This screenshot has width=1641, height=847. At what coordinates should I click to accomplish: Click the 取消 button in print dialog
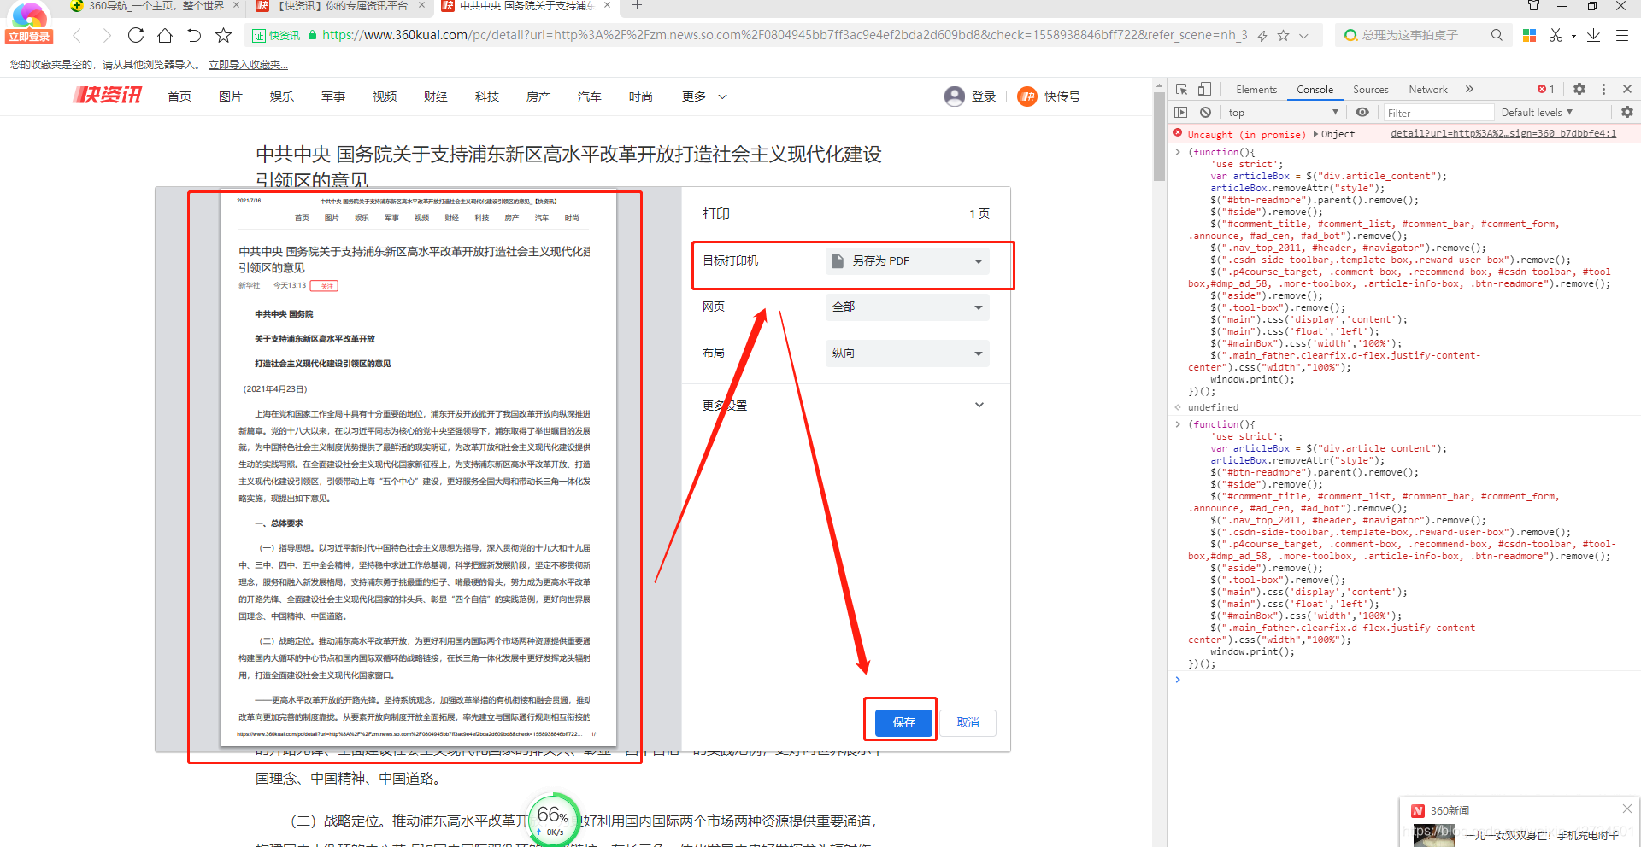pos(968,722)
